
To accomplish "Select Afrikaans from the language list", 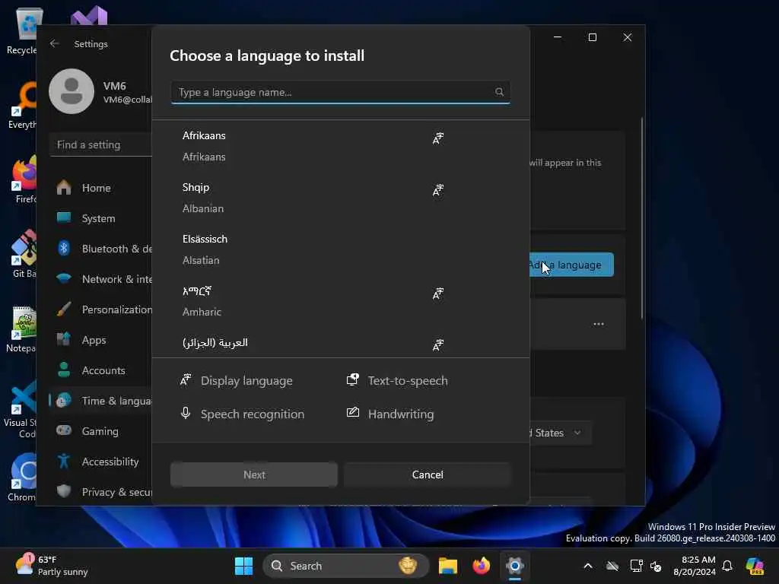I will pyautogui.click(x=341, y=146).
